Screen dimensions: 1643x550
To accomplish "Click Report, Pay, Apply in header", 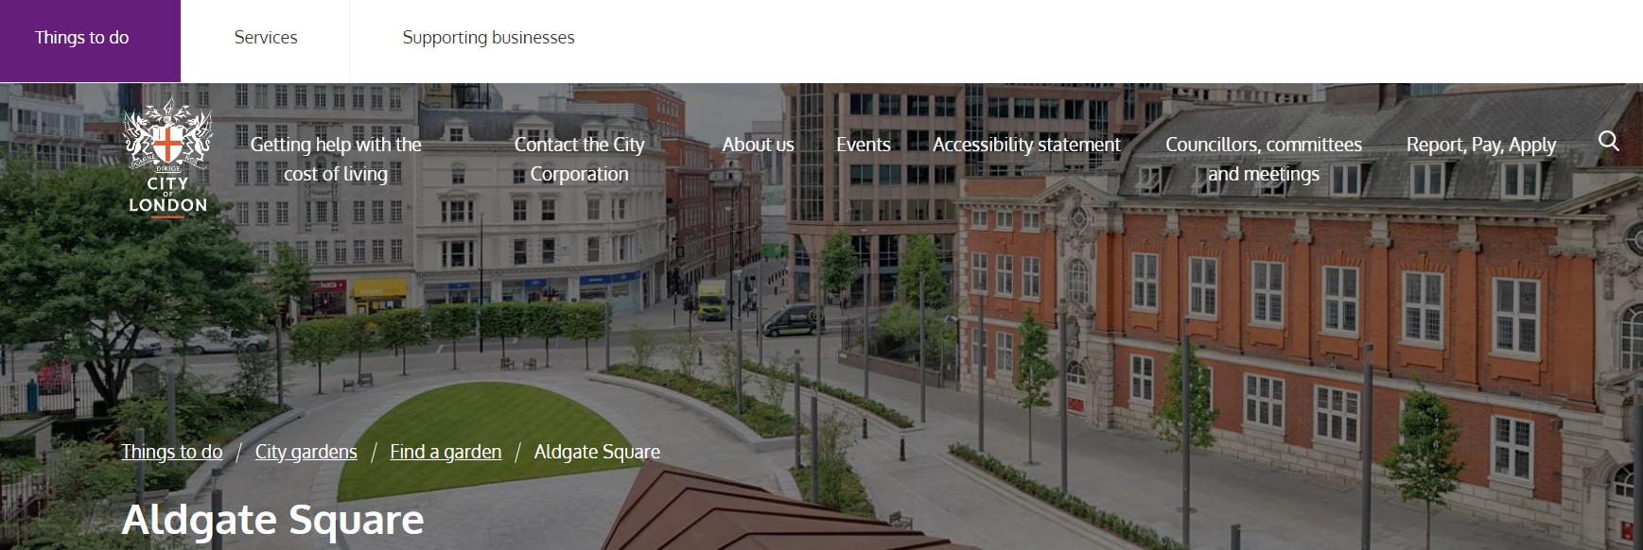I will pos(1480,145).
